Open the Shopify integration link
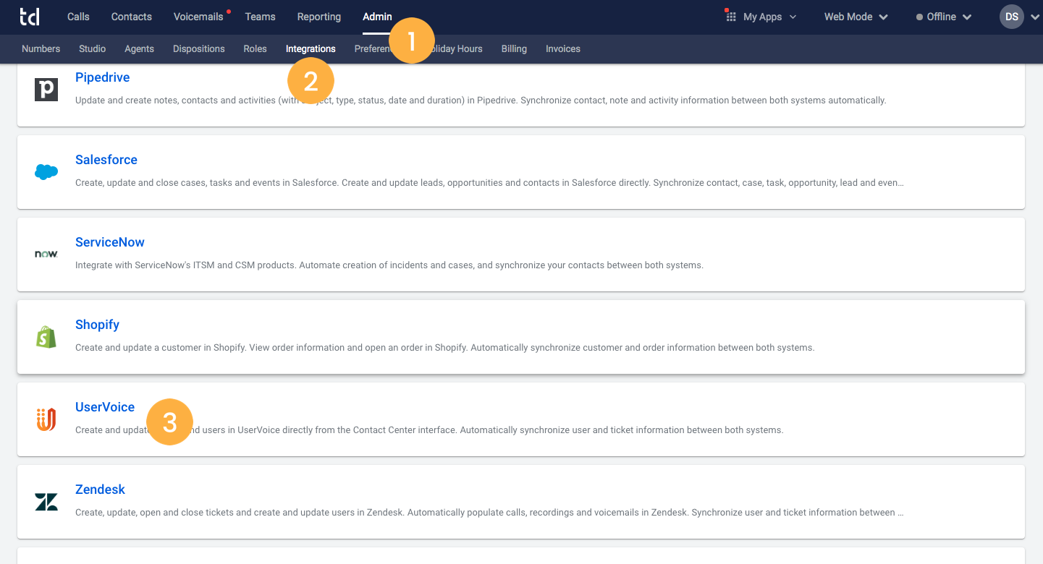1043x564 pixels. [x=97, y=325]
